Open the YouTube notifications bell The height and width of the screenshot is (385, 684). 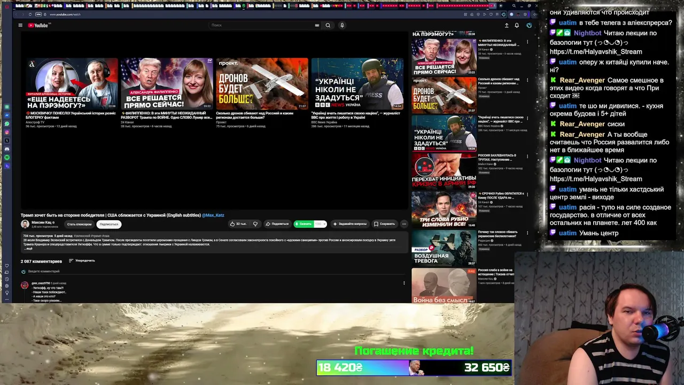click(x=517, y=25)
